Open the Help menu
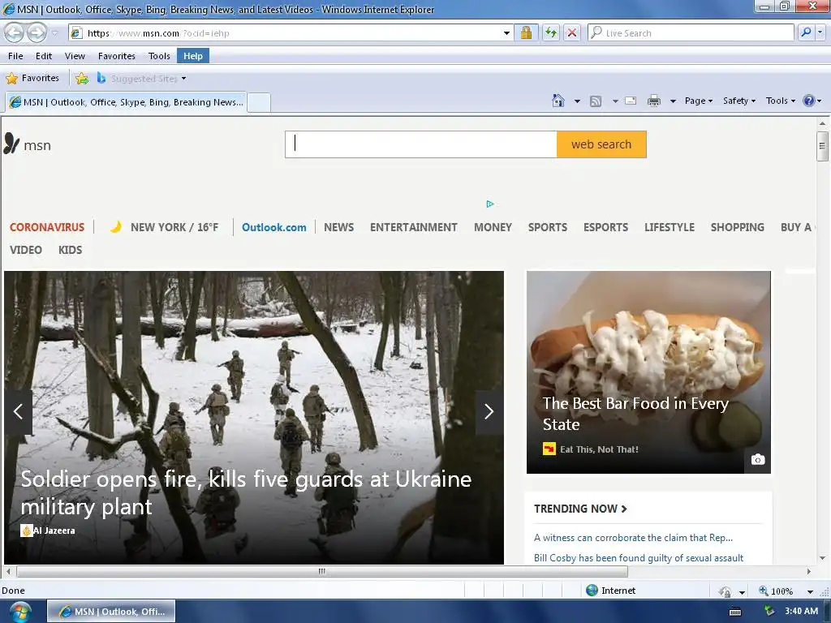 point(193,56)
